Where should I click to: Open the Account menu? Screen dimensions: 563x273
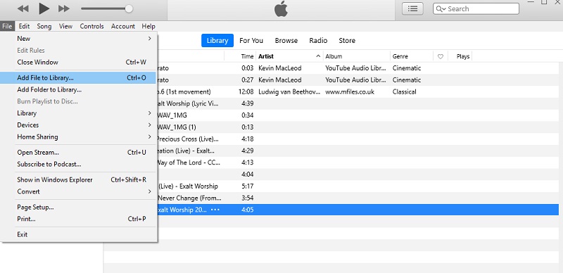point(122,26)
